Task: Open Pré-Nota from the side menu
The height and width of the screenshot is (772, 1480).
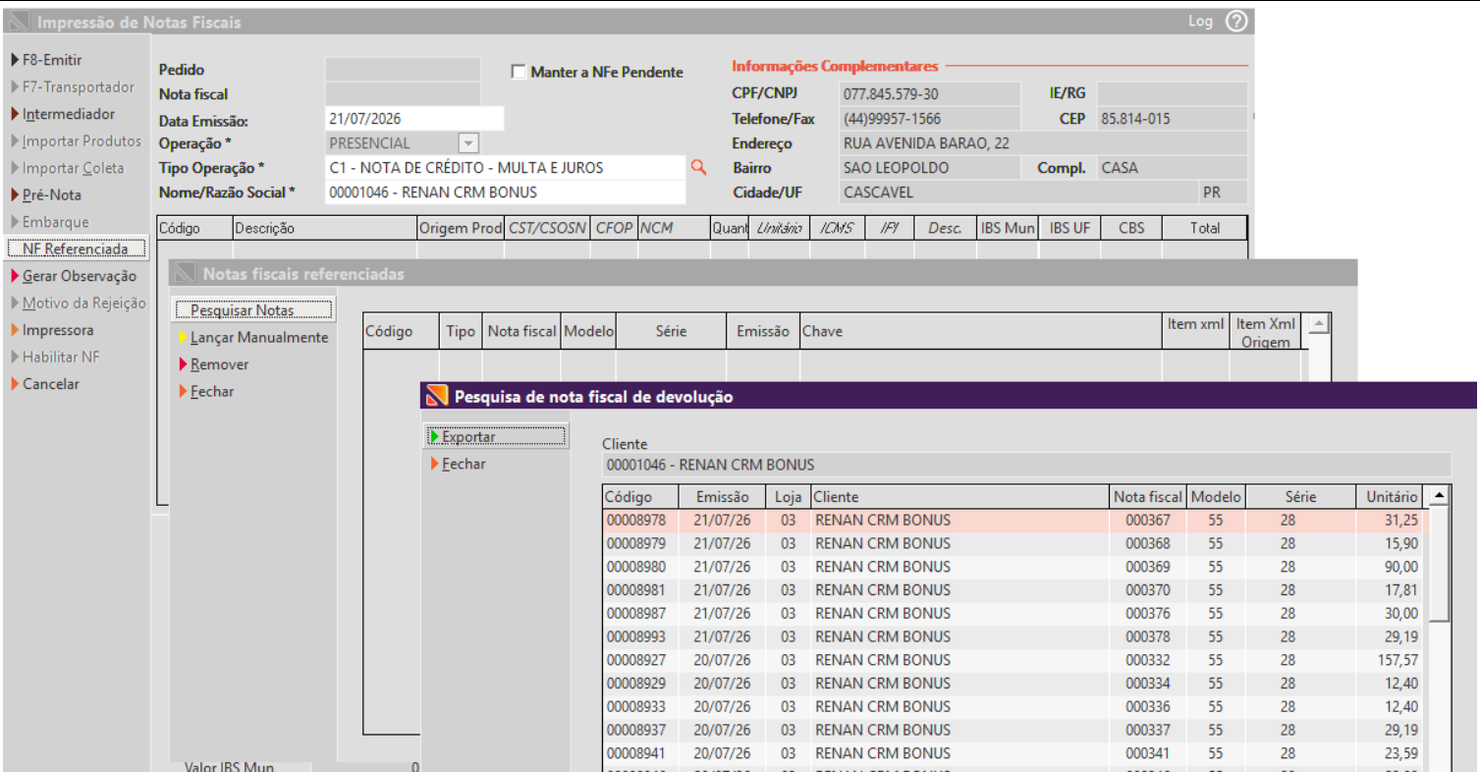Action: pos(51,195)
